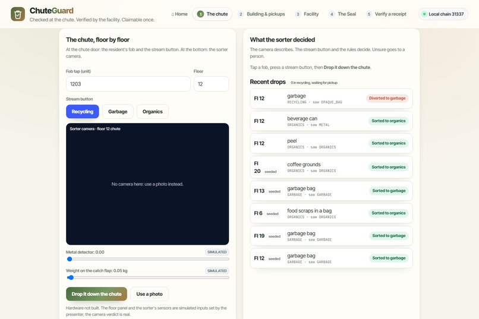Open the food scraps in a bag row
479x319 pixels.
331,213
